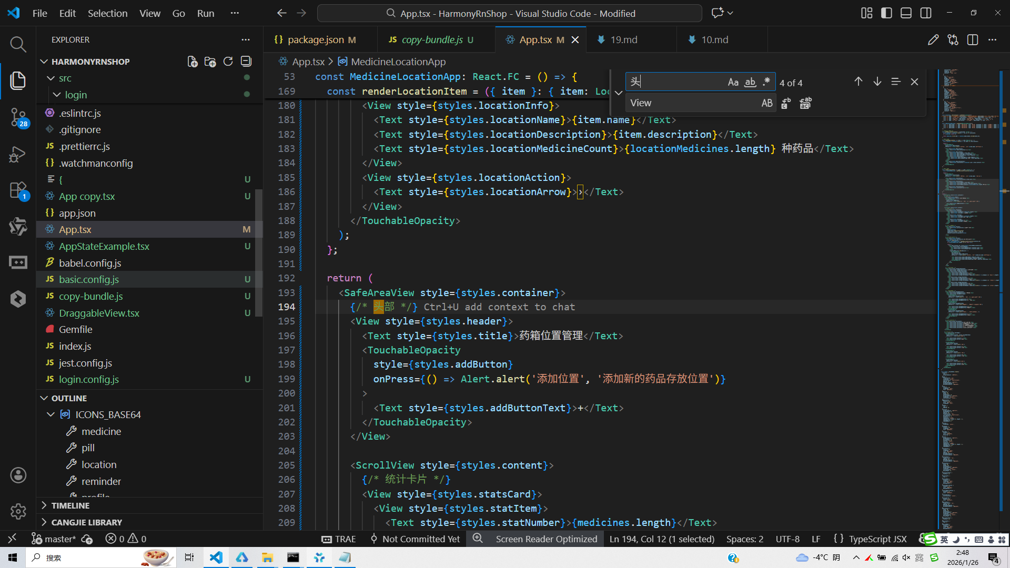
Task: Toggle Screen Reader Optimized mode
Action: [x=546, y=539]
